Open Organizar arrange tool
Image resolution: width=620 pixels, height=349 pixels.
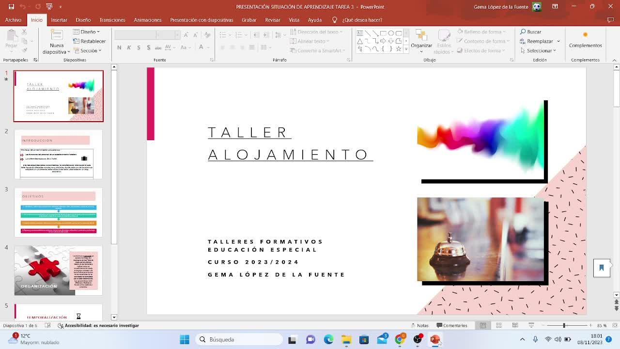click(421, 39)
